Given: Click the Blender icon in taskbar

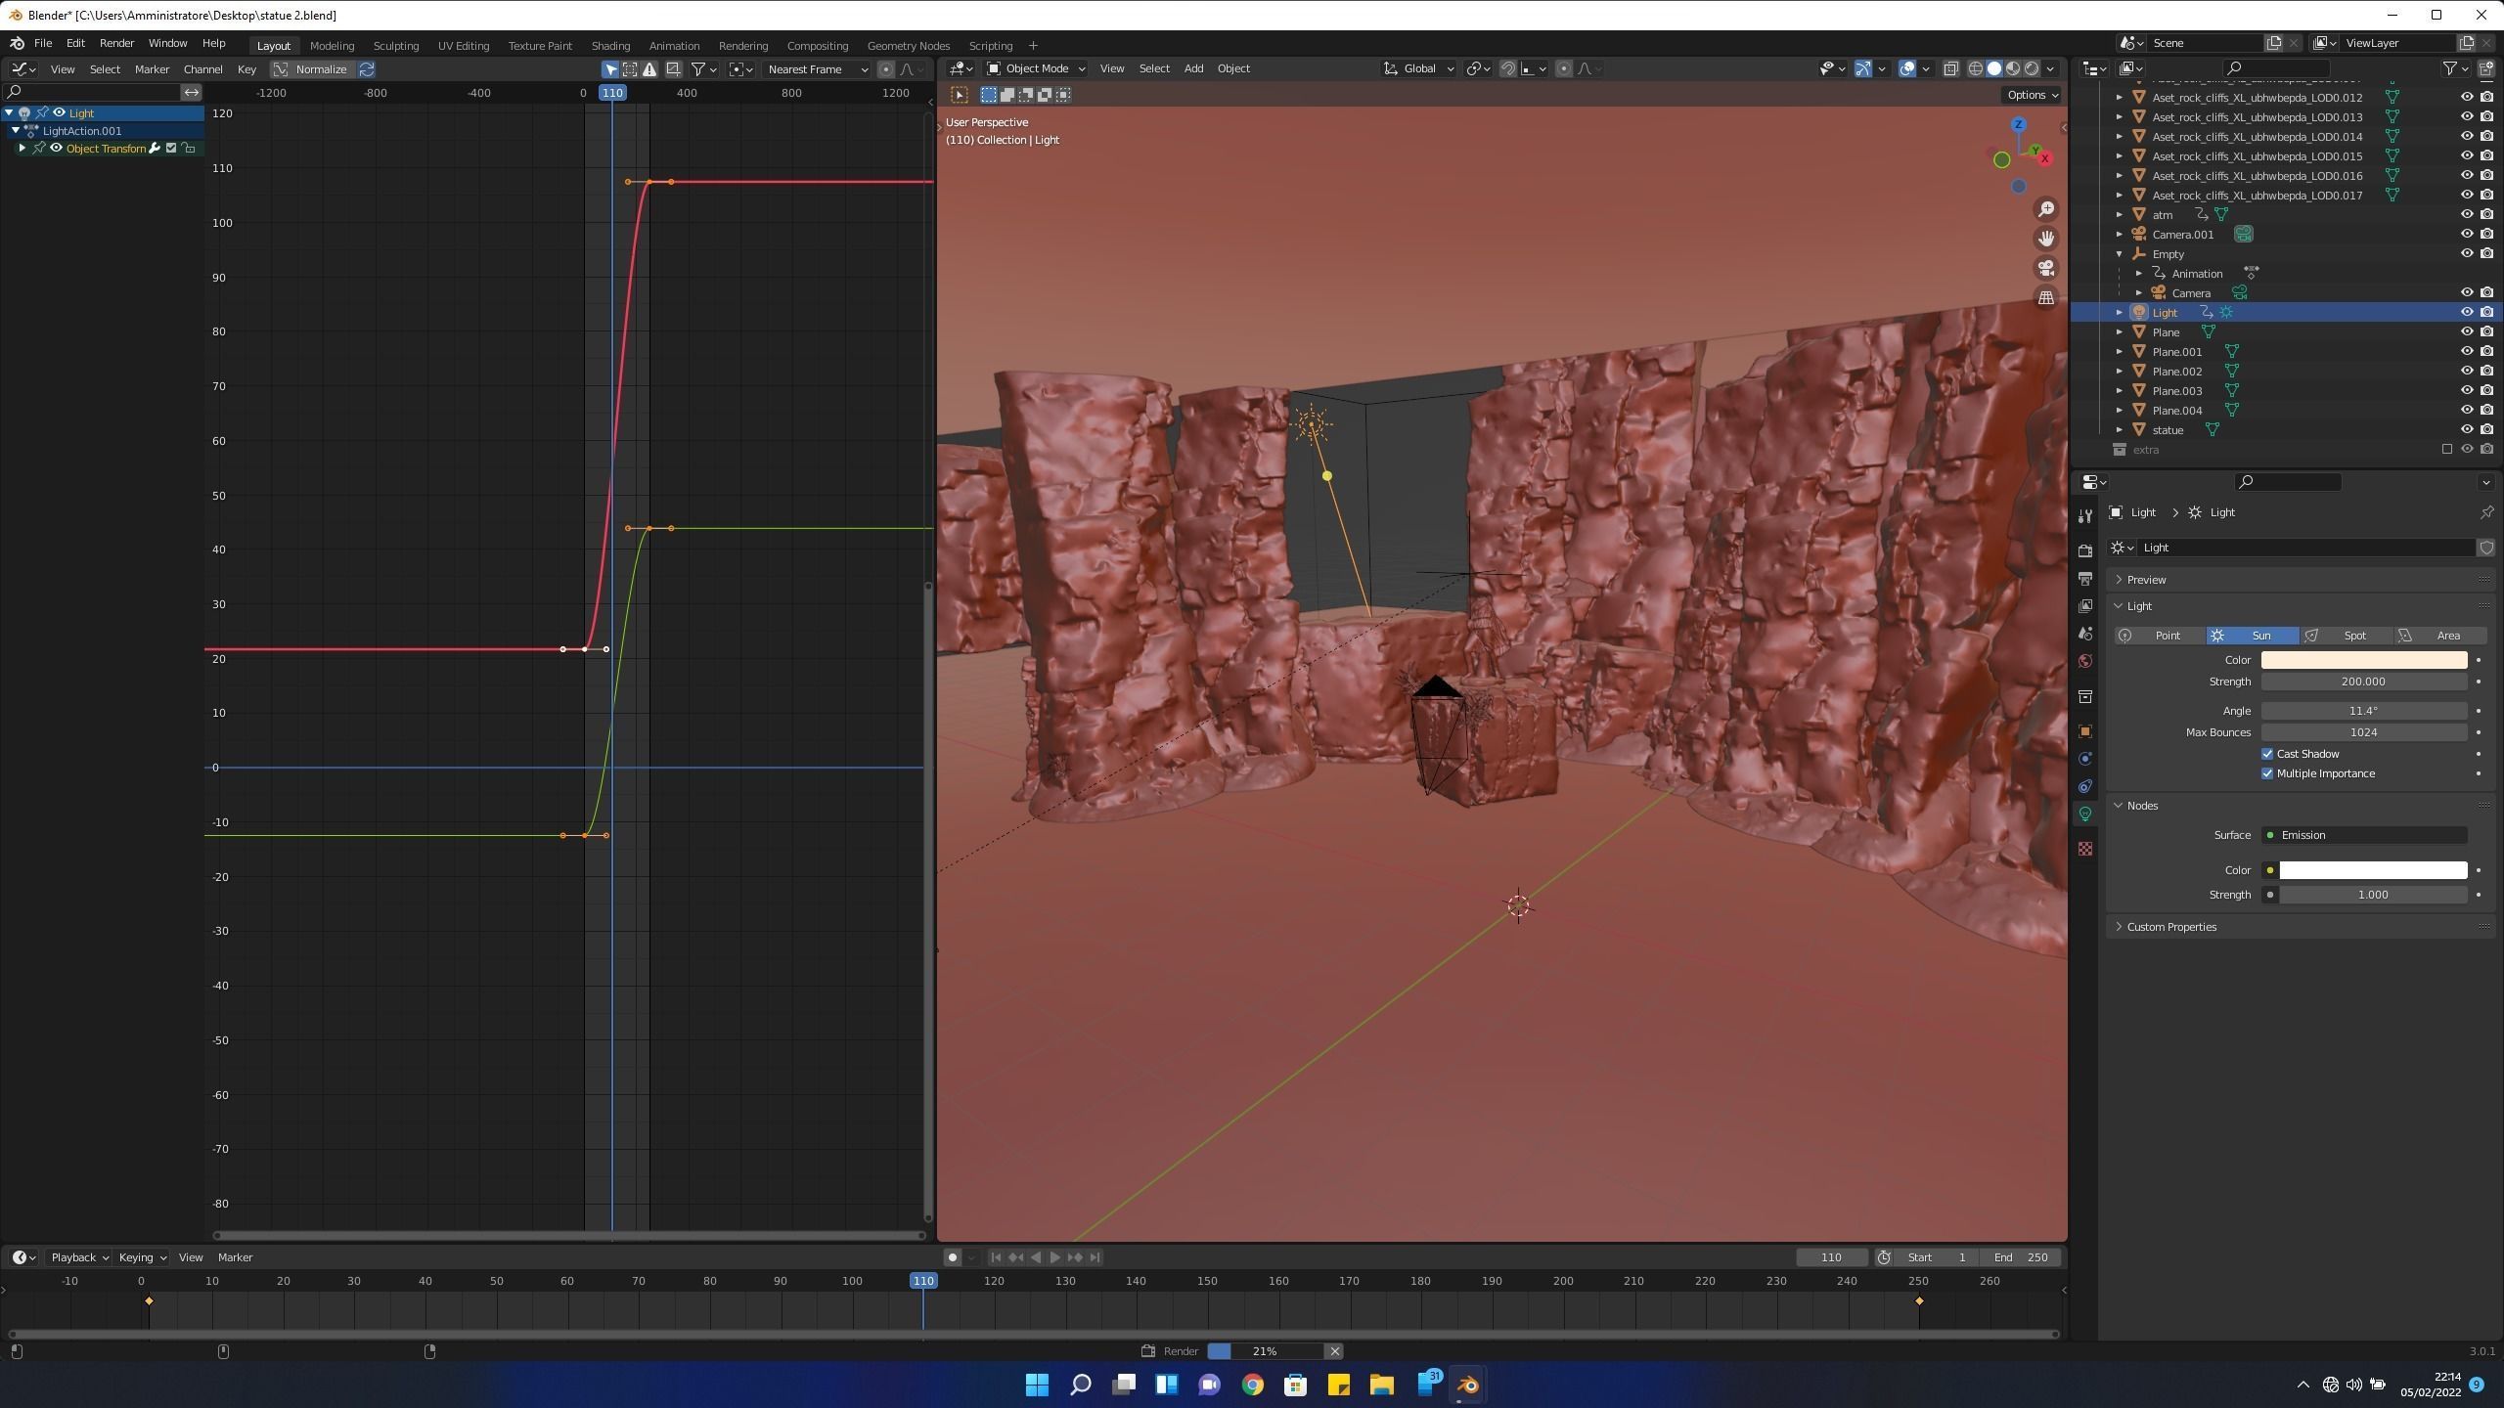Looking at the screenshot, I should pos(1467,1385).
